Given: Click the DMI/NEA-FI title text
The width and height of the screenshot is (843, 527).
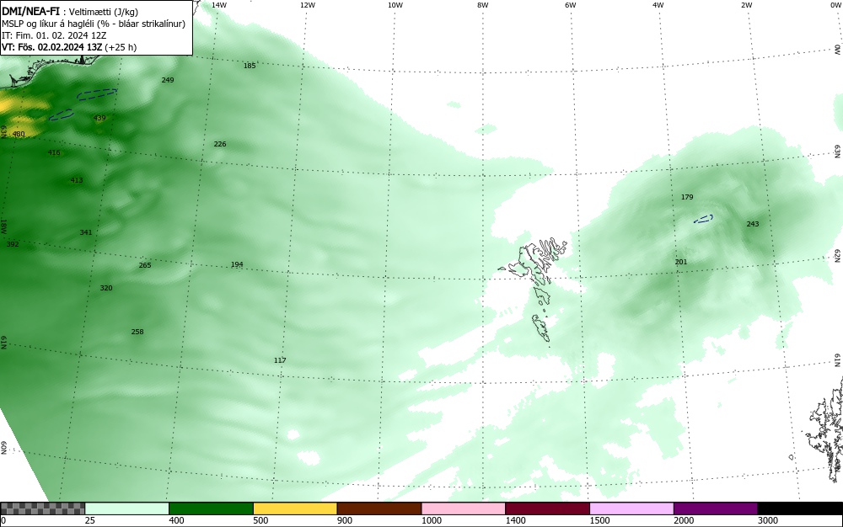Looking at the screenshot, I should coord(30,11).
